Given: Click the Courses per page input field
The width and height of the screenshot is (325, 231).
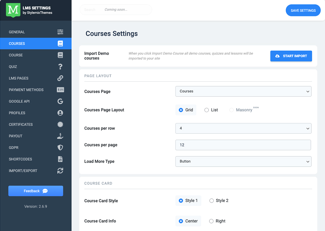Looking at the screenshot, I should 243,145.
